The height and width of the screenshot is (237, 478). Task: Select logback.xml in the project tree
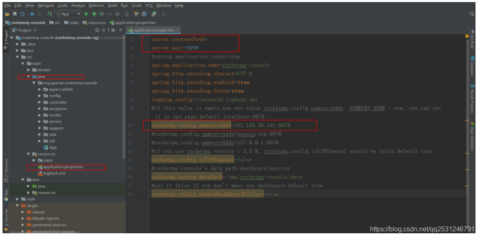(x=52, y=173)
